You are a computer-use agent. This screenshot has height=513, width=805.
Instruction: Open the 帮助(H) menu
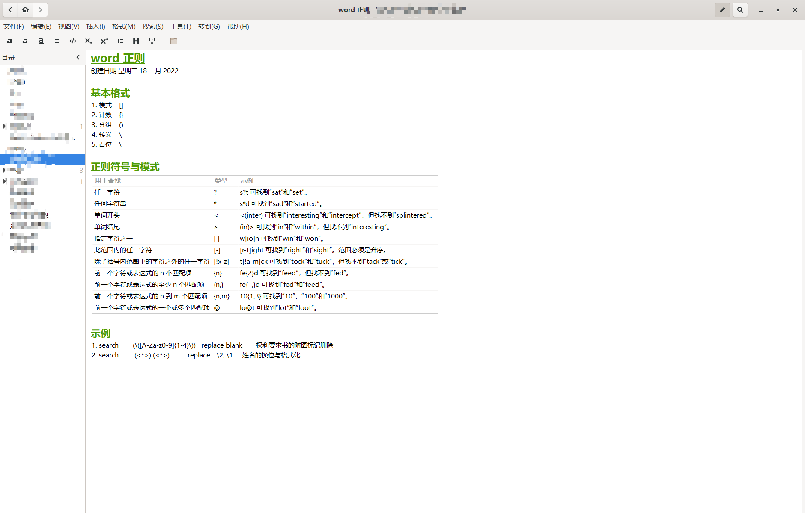click(x=238, y=27)
